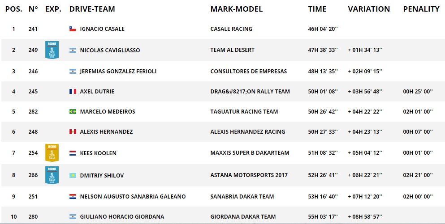
Task: Click the Paraguay flag beside Nelson Sanabria Galeano
Action: [73, 197]
